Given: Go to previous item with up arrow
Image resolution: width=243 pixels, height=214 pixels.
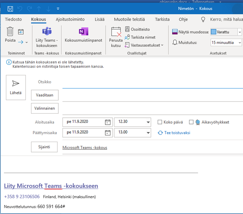Looking at the screenshot, I should coord(39,9).
